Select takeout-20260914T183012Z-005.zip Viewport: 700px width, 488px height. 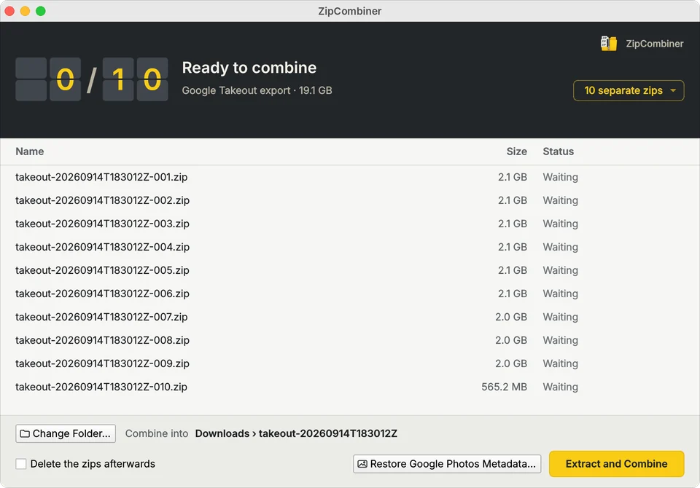(x=350, y=270)
